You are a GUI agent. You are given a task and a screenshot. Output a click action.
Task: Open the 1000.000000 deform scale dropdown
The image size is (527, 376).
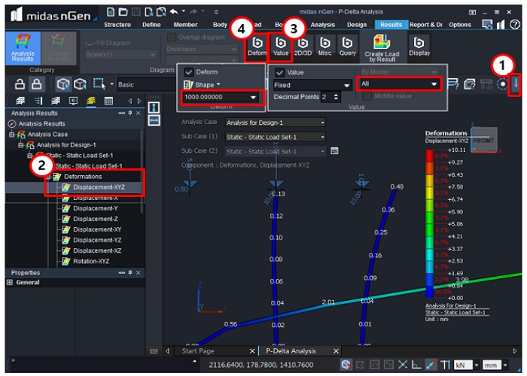click(254, 98)
